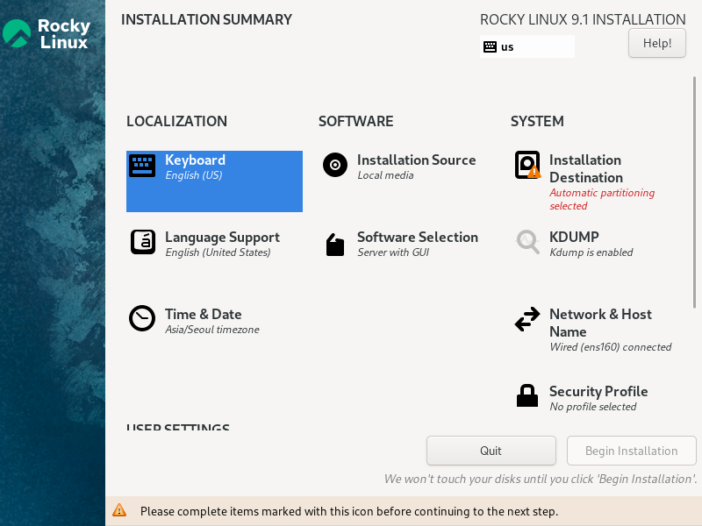Viewport: 702px width, 526px height.
Task: Click the Language Support icon
Action: pos(143,242)
